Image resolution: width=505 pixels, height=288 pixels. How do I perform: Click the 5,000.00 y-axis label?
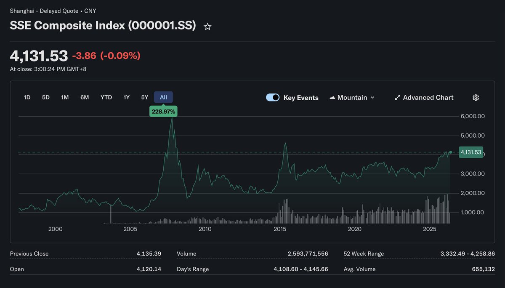tap(473, 136)
